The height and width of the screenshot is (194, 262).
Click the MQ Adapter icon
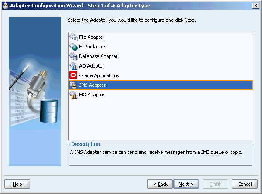73,95
